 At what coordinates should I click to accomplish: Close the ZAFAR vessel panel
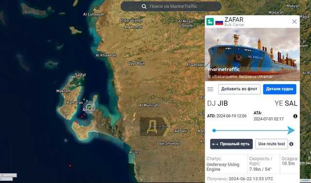point(294,21)
